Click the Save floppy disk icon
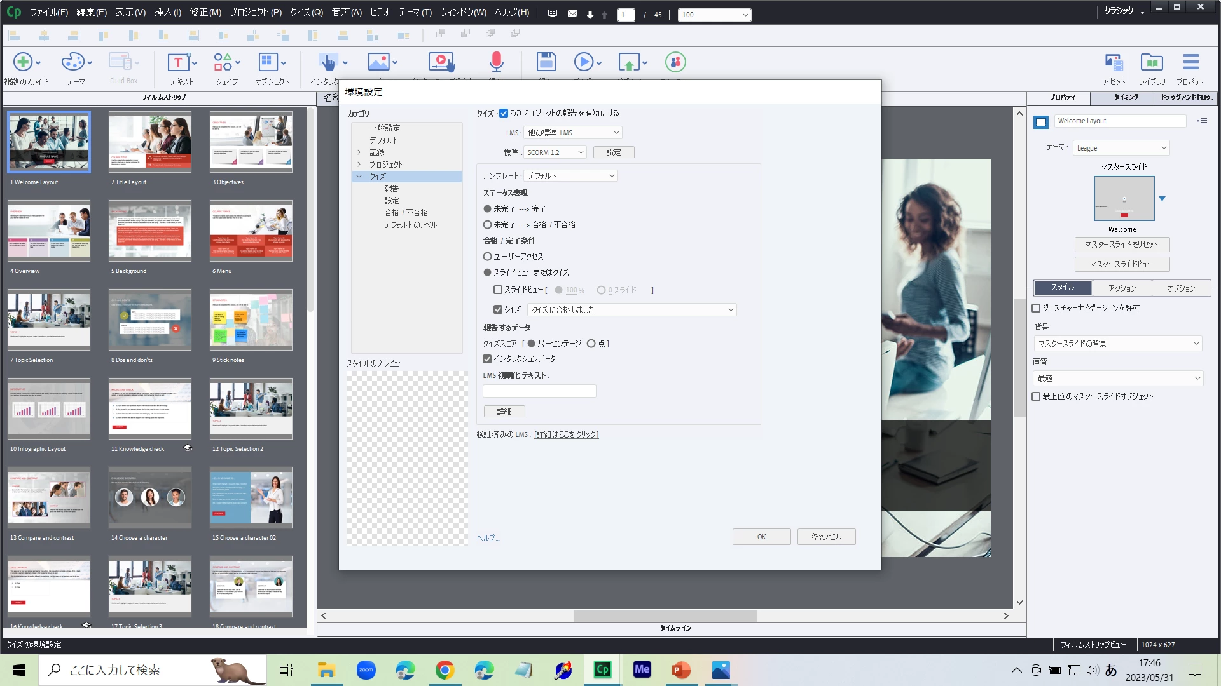 [x=546, y=62]
